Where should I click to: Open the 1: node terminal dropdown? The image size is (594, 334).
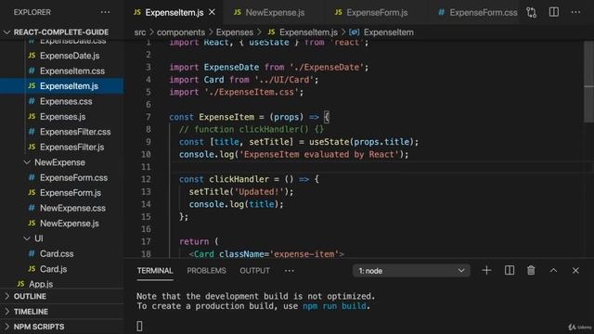(x=411, y=271)
